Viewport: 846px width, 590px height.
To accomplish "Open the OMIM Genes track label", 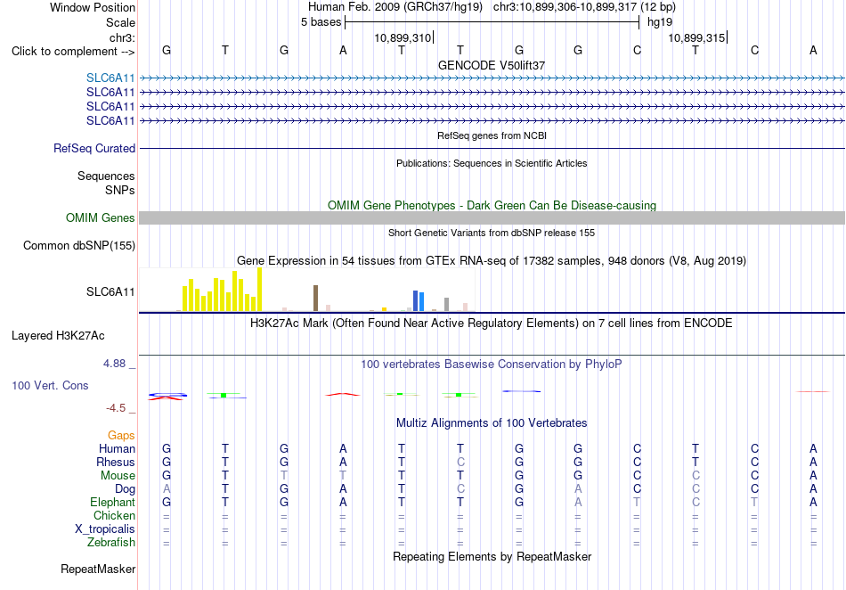I will (101, 217).
